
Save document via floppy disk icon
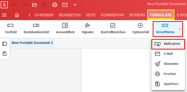pos(45,5)
